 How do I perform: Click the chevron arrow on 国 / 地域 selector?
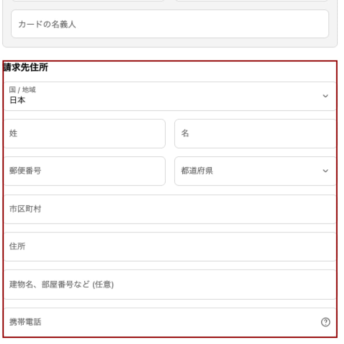coord(326,96)
